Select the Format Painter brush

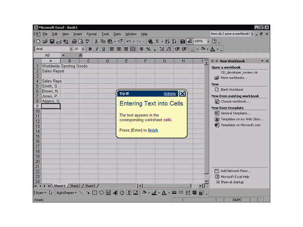pos(120,41)
